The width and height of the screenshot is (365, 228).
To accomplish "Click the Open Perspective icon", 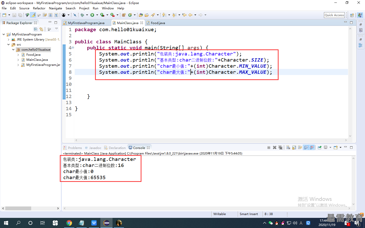I will [352, 15].
